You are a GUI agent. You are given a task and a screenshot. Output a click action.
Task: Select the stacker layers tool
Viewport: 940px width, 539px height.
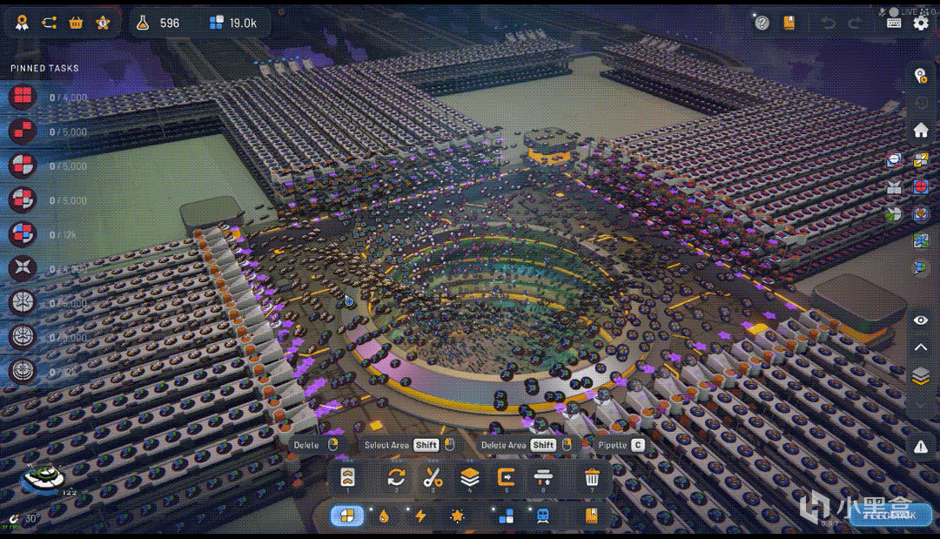(469, 478)
